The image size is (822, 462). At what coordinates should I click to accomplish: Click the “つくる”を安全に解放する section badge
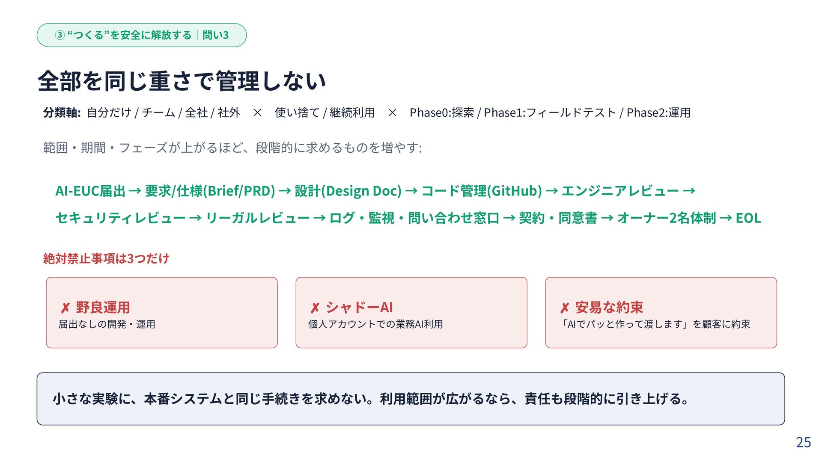(142, 35)
